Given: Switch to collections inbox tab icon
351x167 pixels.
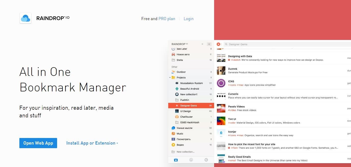Looking at the screenshot, I should 176,160.
